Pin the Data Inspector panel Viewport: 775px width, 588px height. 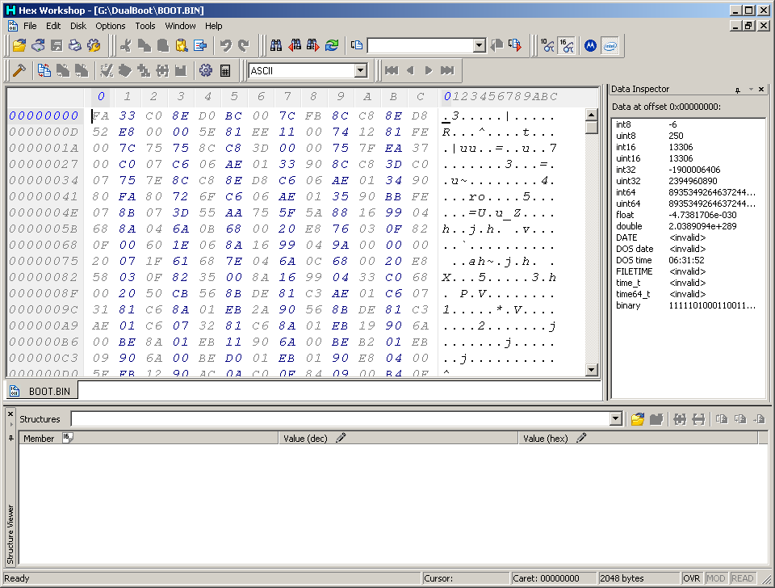pos(737,90)
